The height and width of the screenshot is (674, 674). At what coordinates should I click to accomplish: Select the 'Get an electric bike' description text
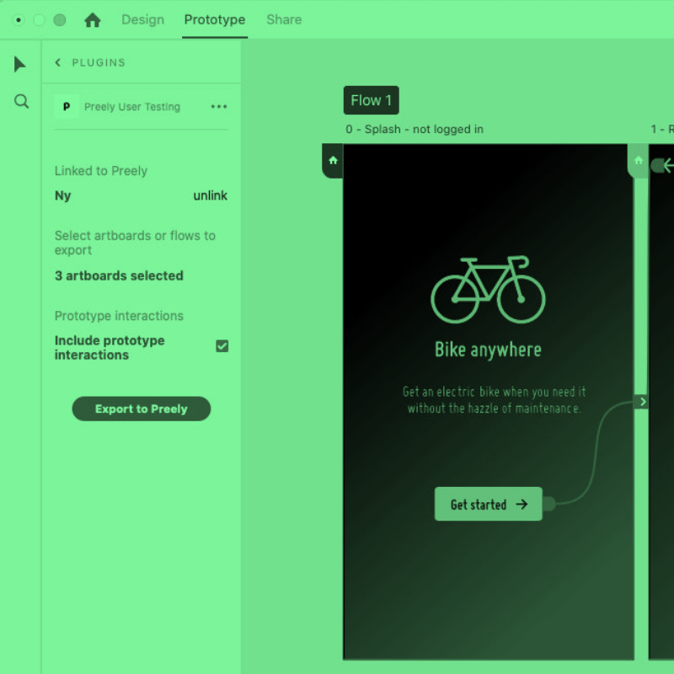pos(494,399)
